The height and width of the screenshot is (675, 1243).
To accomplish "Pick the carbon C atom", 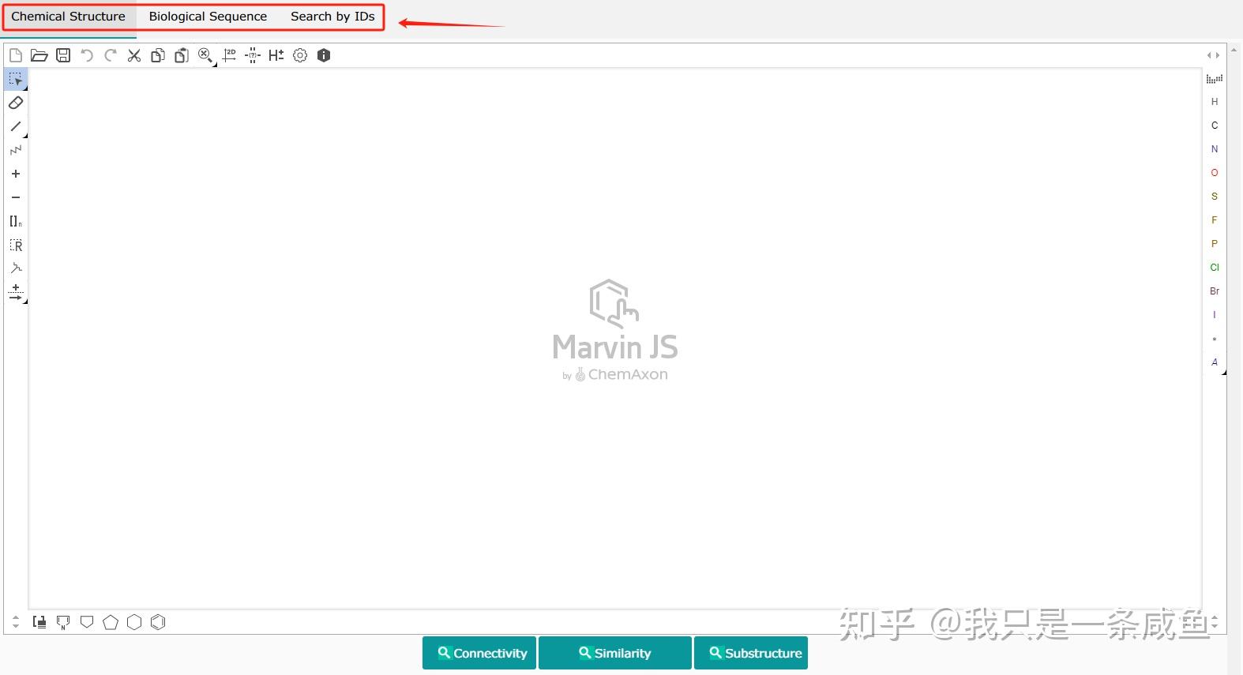I will pos(1215,126).
